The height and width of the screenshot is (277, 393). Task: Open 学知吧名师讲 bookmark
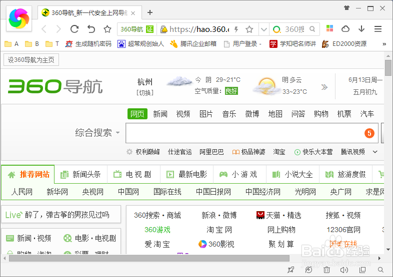coord(292,44)
